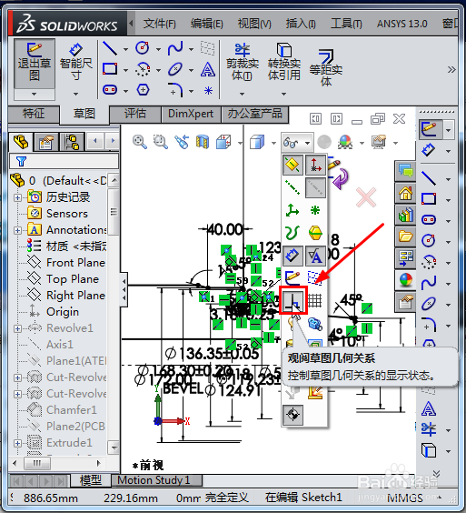
Task: Click the Display Style cube icon
Action: (257, 142)
